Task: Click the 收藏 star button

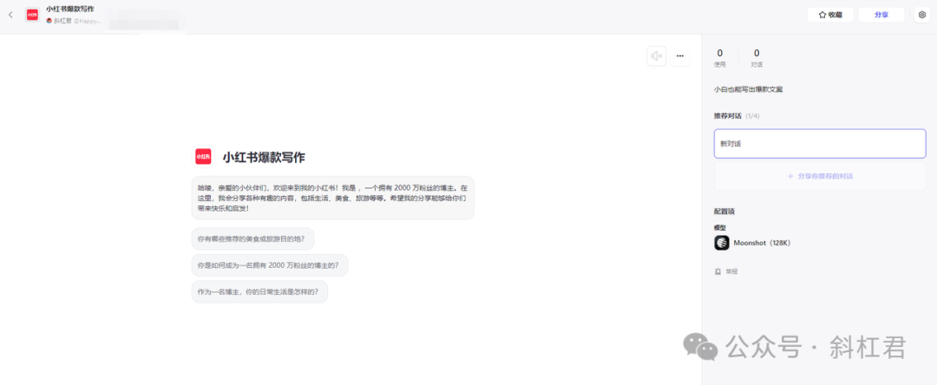Action: click(x=830, y=15)
